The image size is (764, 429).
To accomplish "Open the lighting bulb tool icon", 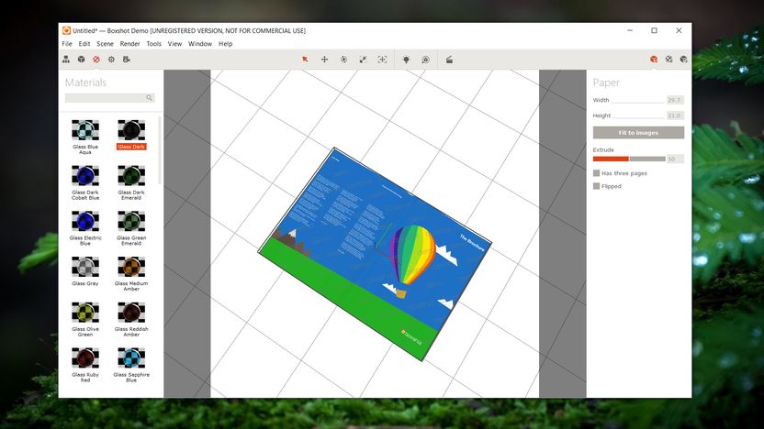I will coord(406,60).
